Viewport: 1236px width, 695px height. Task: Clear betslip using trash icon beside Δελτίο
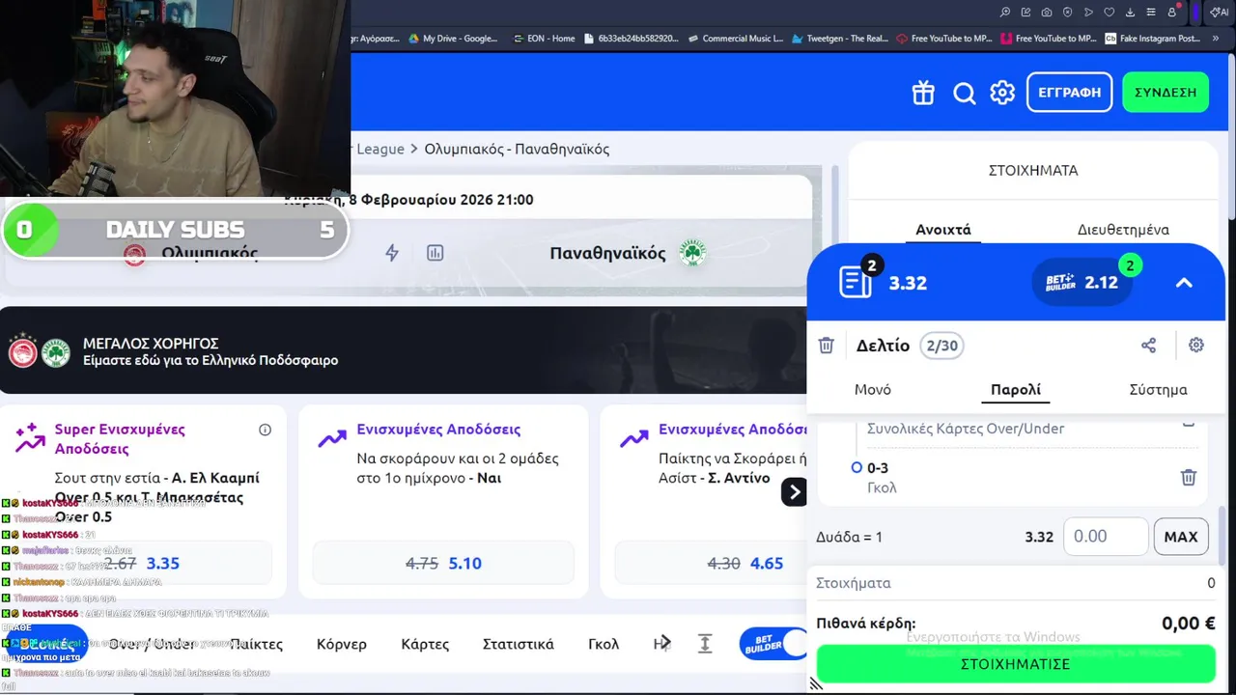pyautogui.click(x=826, y=346)
